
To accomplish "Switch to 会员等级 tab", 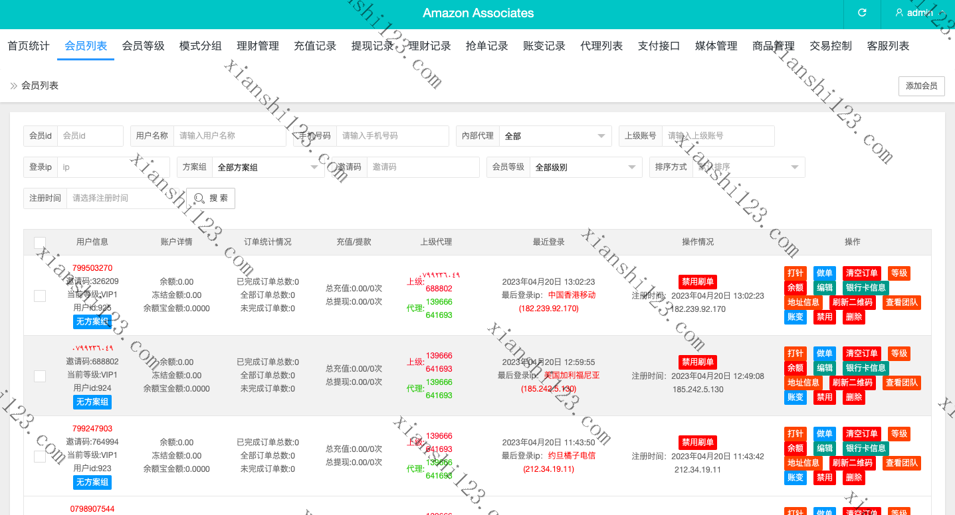I will pos(143,46).
